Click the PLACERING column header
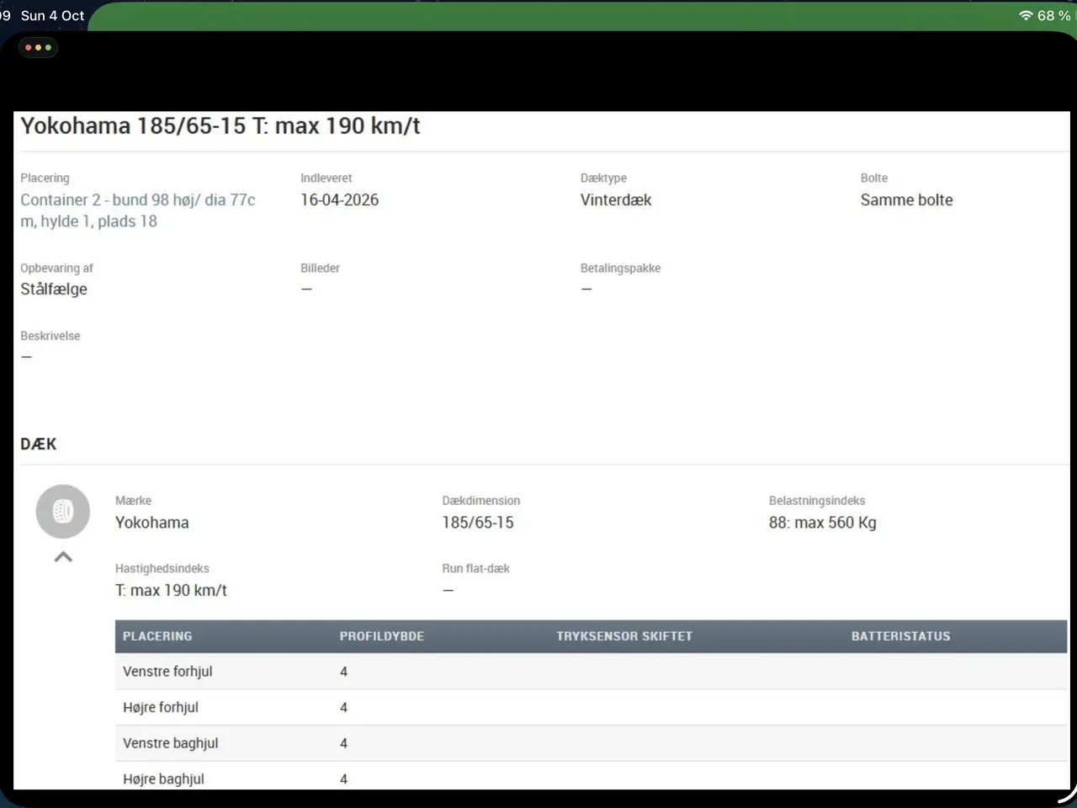The height and width of the screenshot is (808, 1077). pyautogui.click(x=157, y=636)
